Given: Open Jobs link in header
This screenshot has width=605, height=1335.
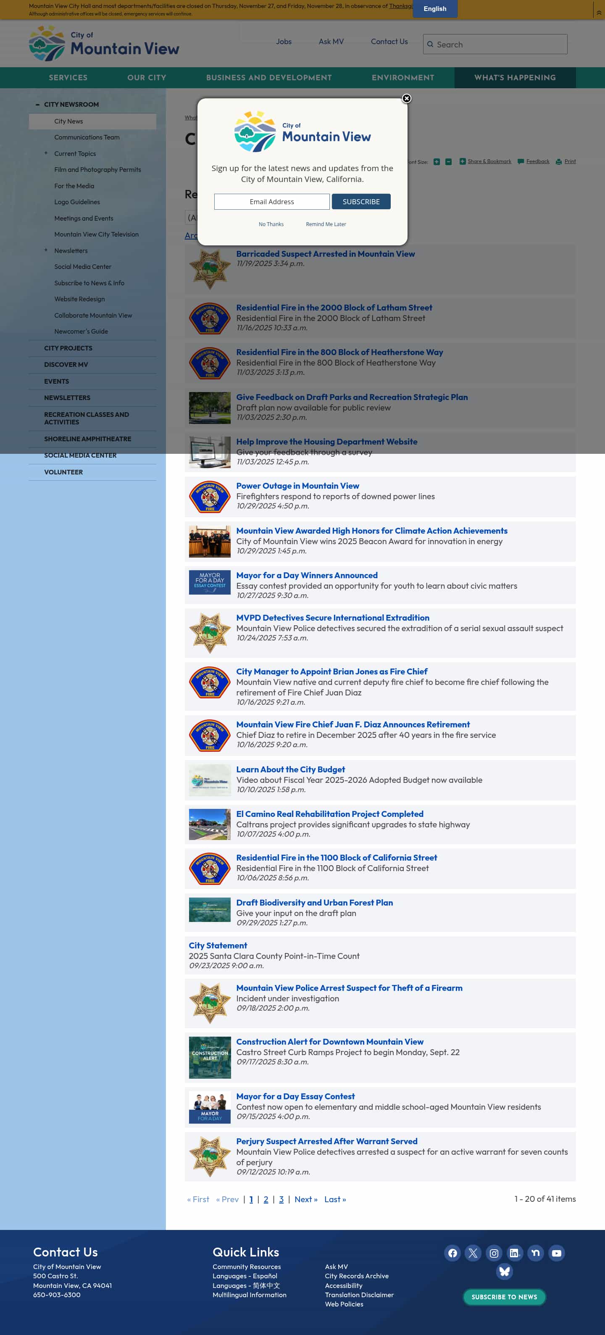Looking at the screenshot, I should click(x=284, y=42).
